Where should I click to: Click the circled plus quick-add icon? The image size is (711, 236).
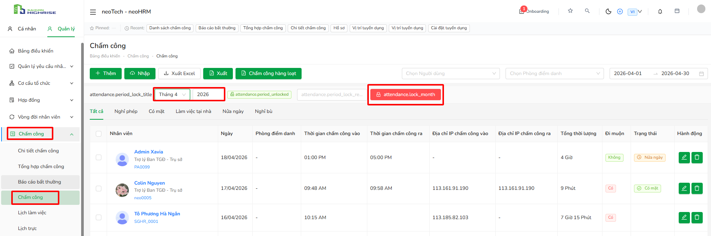(620, 12)
